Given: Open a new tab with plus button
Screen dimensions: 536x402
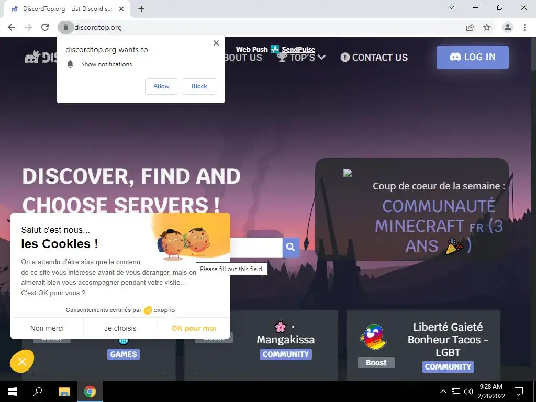Looking at the screenshot, I should [141, 9].
